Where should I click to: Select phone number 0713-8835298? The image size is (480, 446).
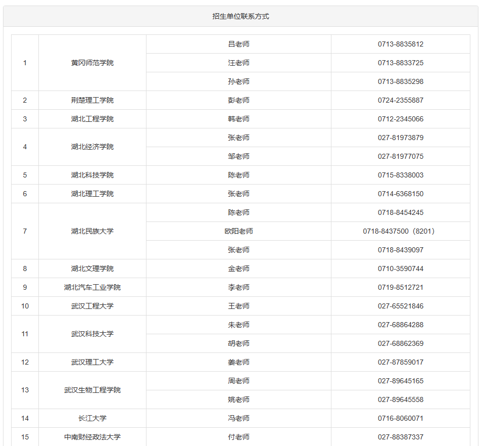[400, 81]
